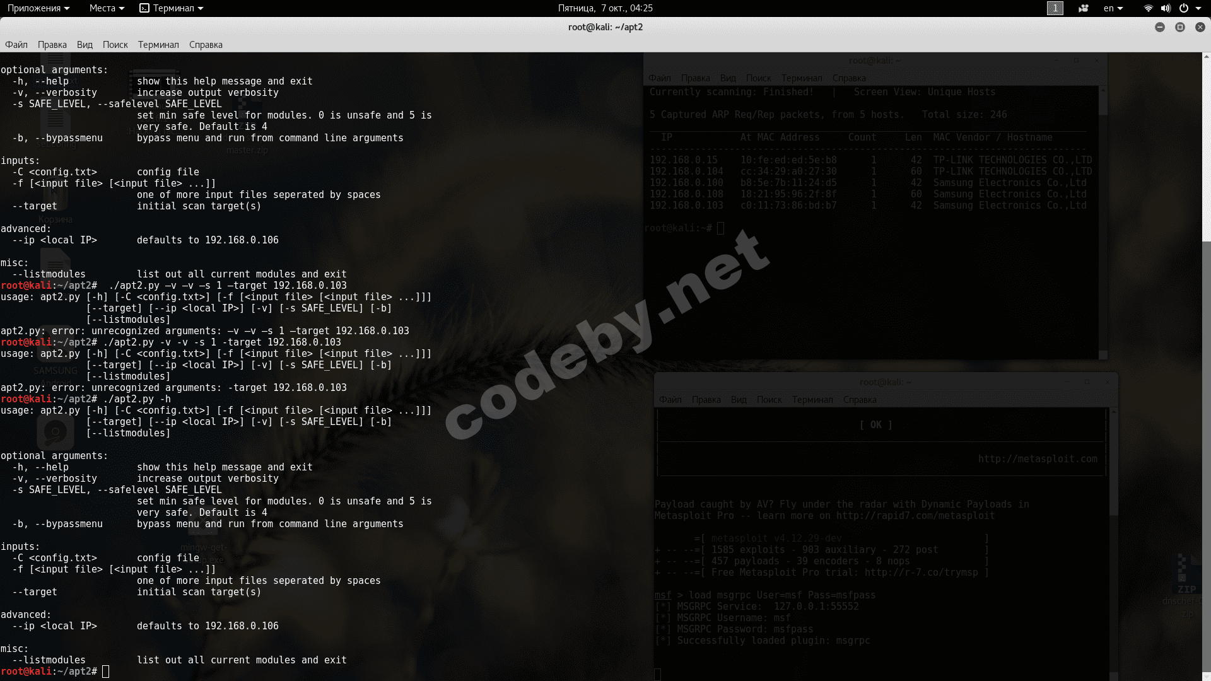Image resolution: width=1211 pixels, height=681 pixels.
Task: Click the http://metasploit.com link
Action: click(x=1038, y=459)
